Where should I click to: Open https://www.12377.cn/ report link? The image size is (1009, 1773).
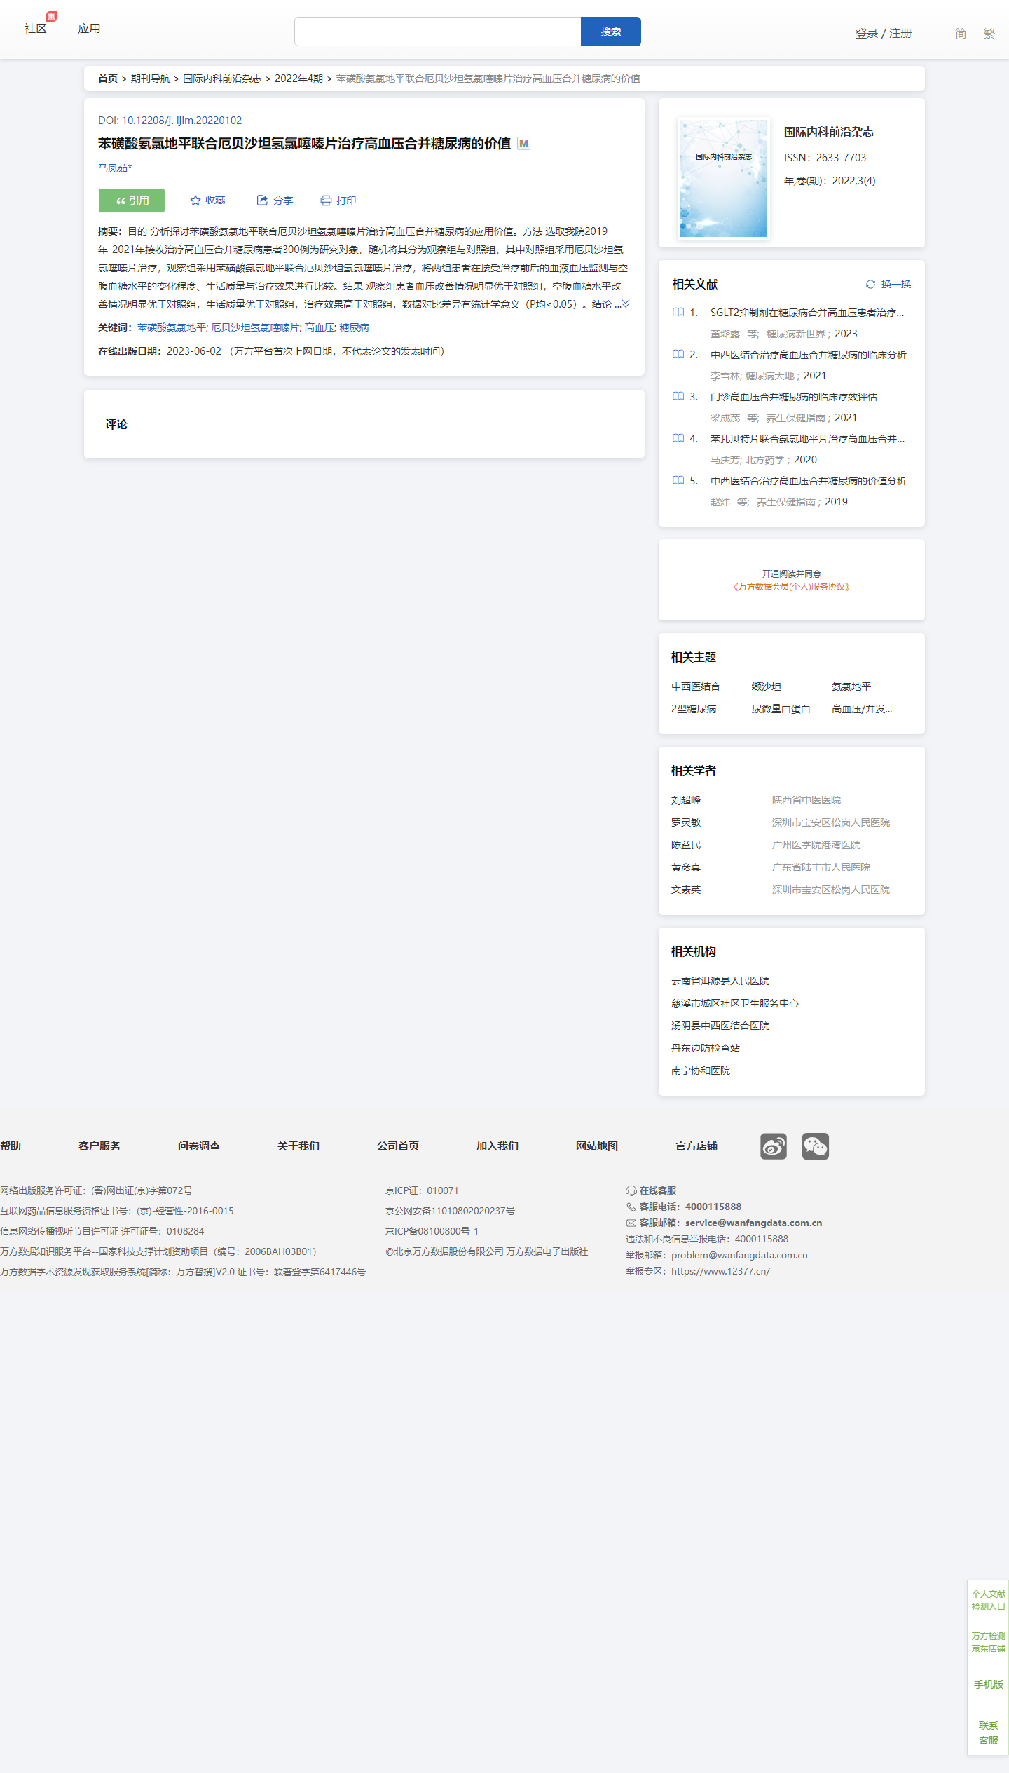720,1271
